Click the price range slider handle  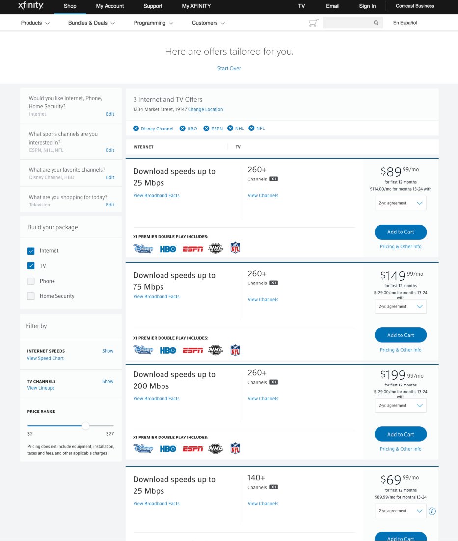pos(85,426)
